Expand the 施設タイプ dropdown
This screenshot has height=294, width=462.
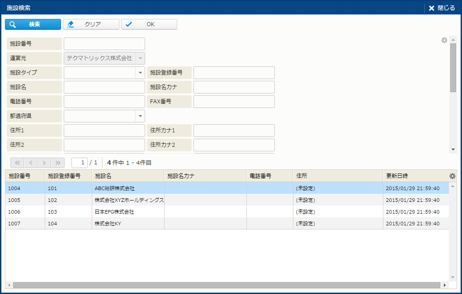(140, 73)
